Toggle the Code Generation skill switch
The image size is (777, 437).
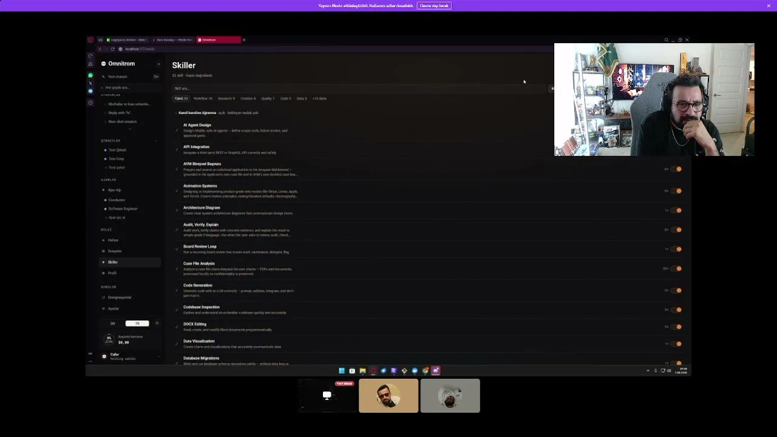click(x=677, y=291)
